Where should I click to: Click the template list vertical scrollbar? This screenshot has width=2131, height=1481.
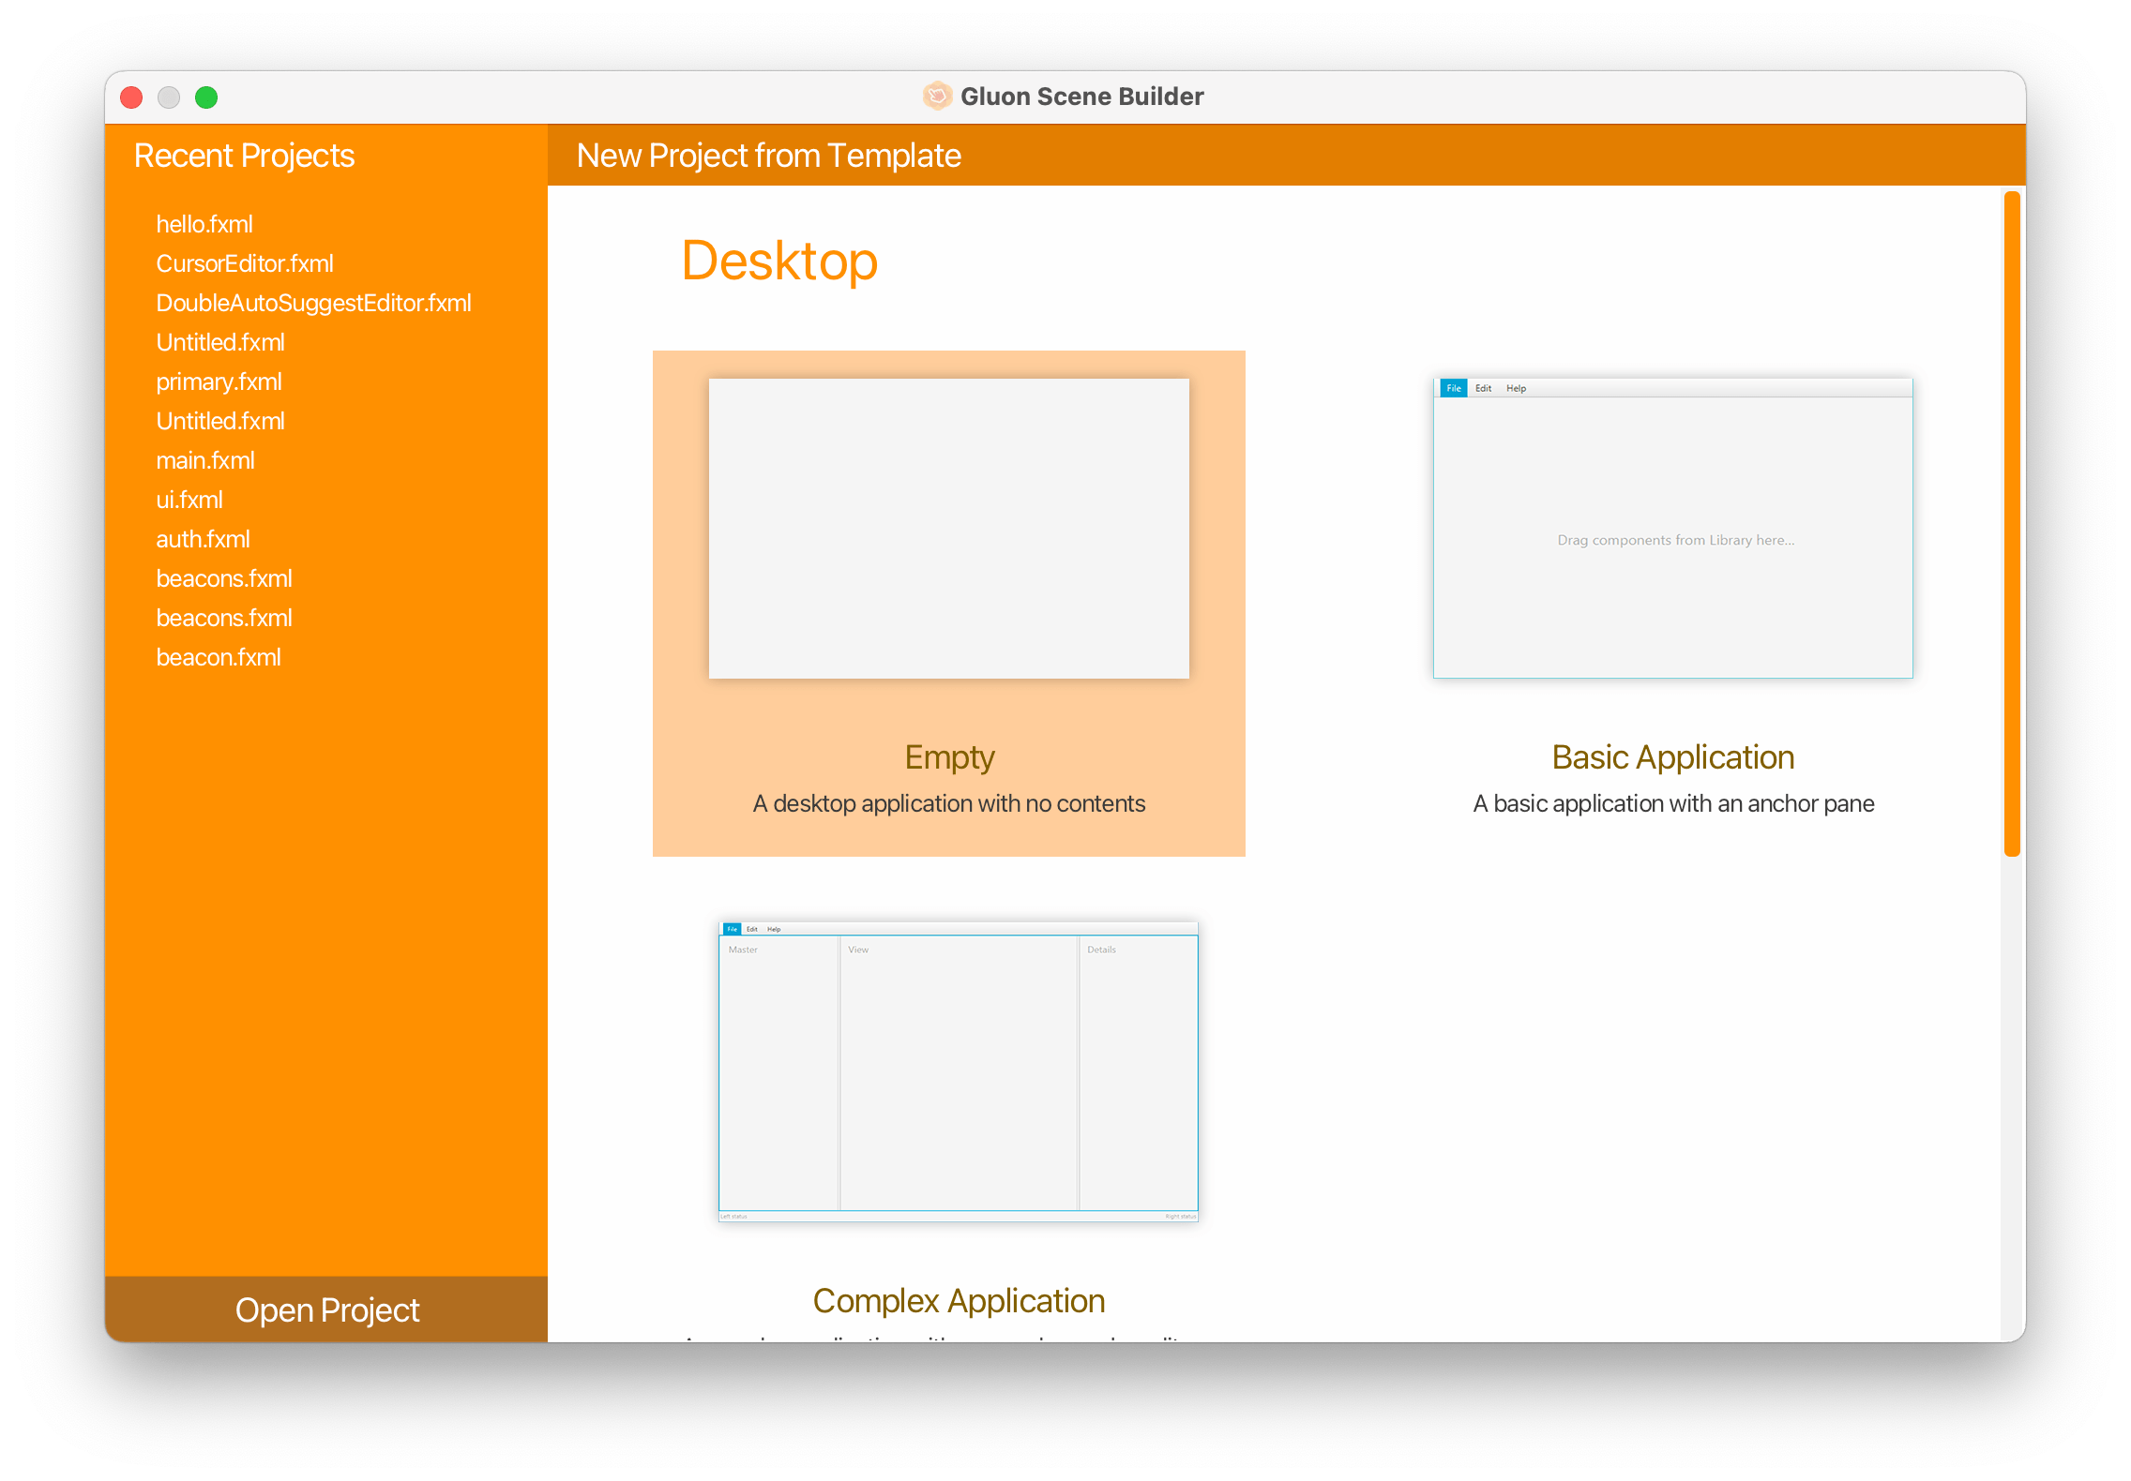tap(2012, 524)
